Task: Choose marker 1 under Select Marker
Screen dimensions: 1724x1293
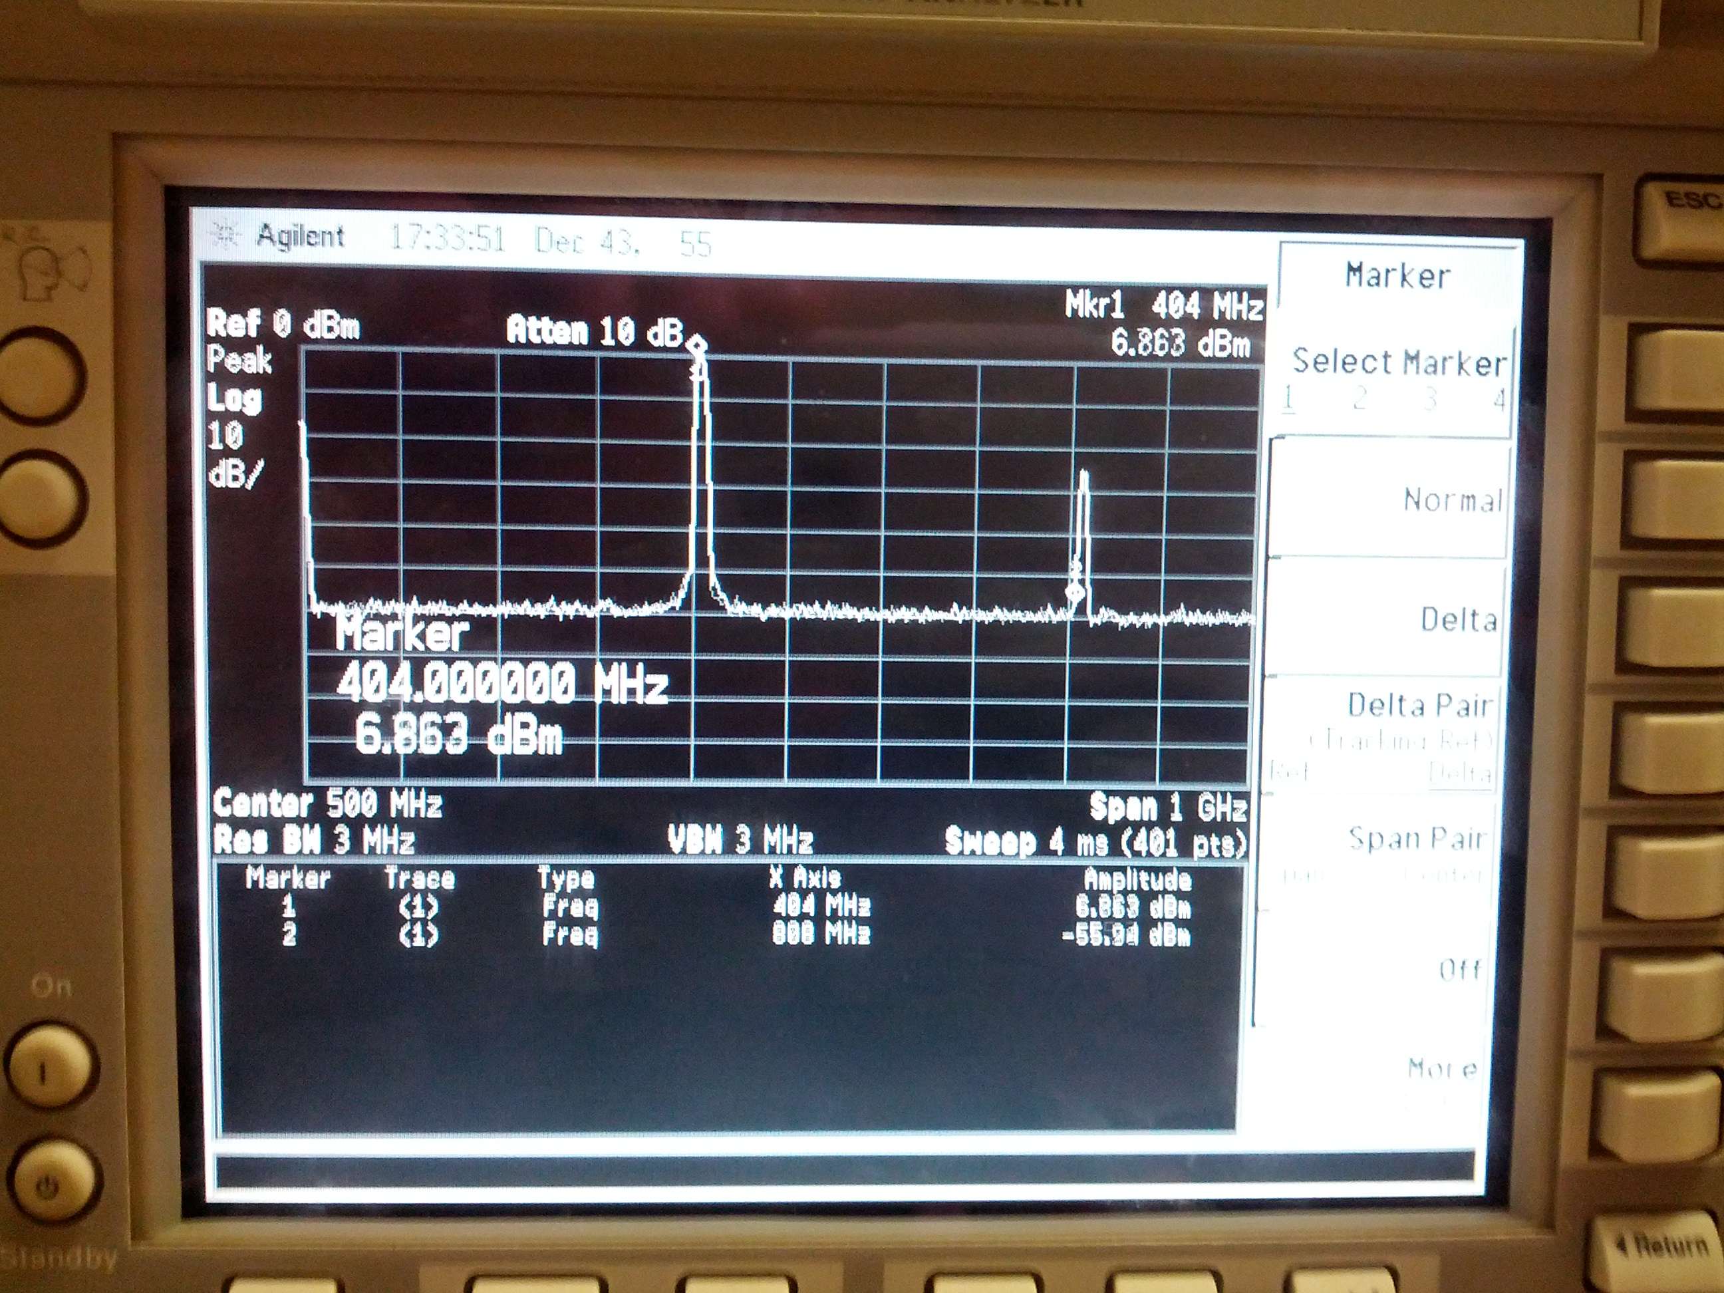Action: point(1289,399)
